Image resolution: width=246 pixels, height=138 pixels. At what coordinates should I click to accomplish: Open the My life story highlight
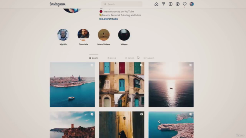(x=63, y=35)
